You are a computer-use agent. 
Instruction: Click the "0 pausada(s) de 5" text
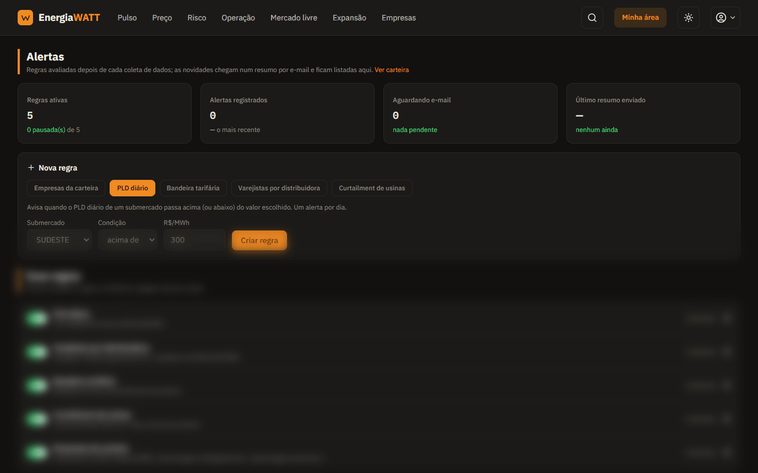coord(53,130)
